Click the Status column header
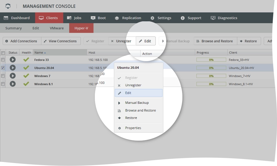Screen dimensions: 277x166 [13, 53]
